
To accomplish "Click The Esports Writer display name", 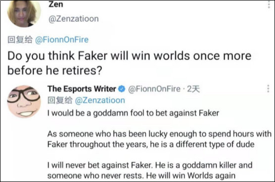I will point(82,89).
